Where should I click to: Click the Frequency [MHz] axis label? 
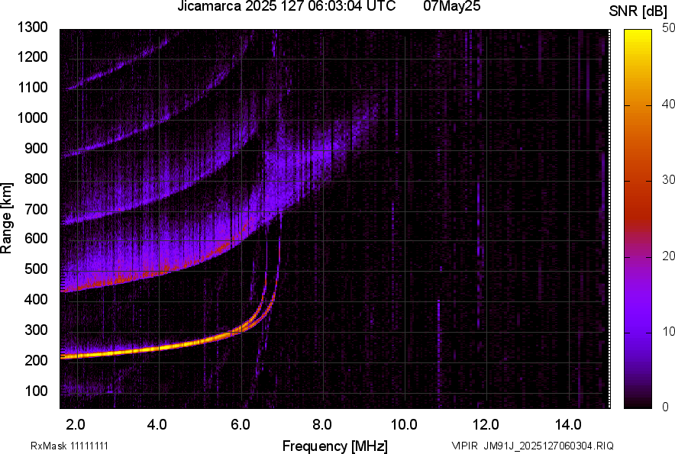(334, 446)
